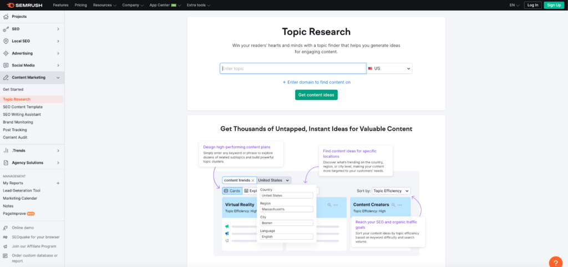Add a report with My Reports plus icon
The height and width of the screenshot is (267, 568).
point(58,183)
